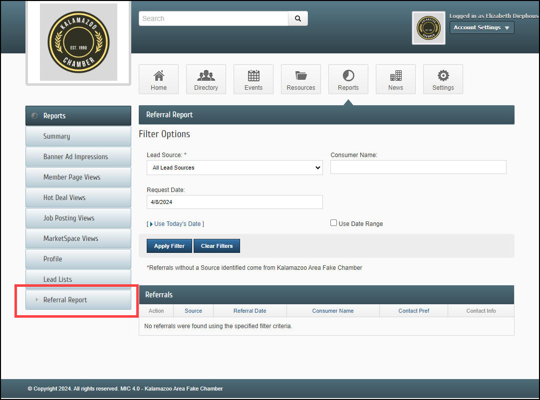Screen dimensions: 540x400
Task: Open the Events calendar icon
Action: 254,76
